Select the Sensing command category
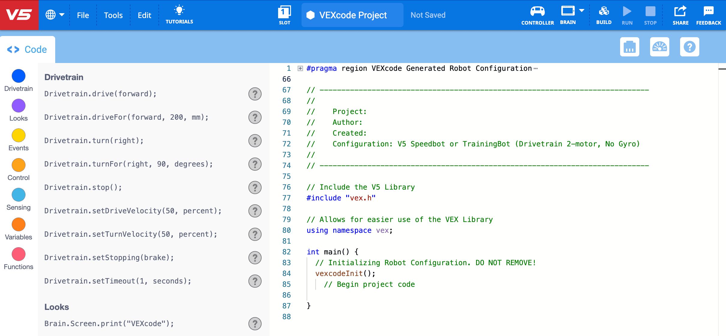726x336 pixels. pyautogui.click(x=18, y=195)
